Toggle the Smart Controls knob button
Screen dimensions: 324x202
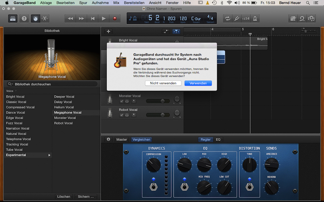(35, 19)
